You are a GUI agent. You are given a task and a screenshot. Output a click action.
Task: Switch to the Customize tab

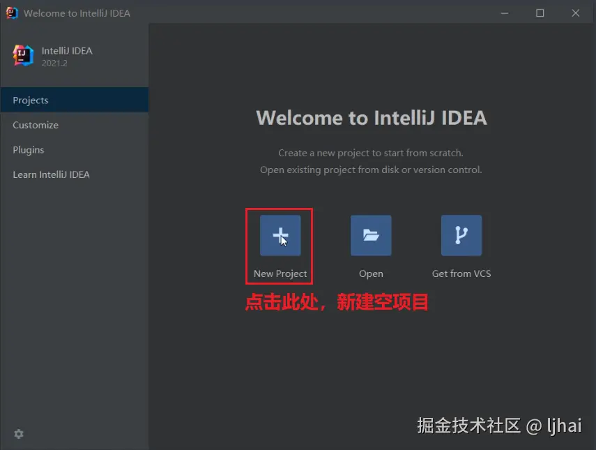(x=75, y=125)
